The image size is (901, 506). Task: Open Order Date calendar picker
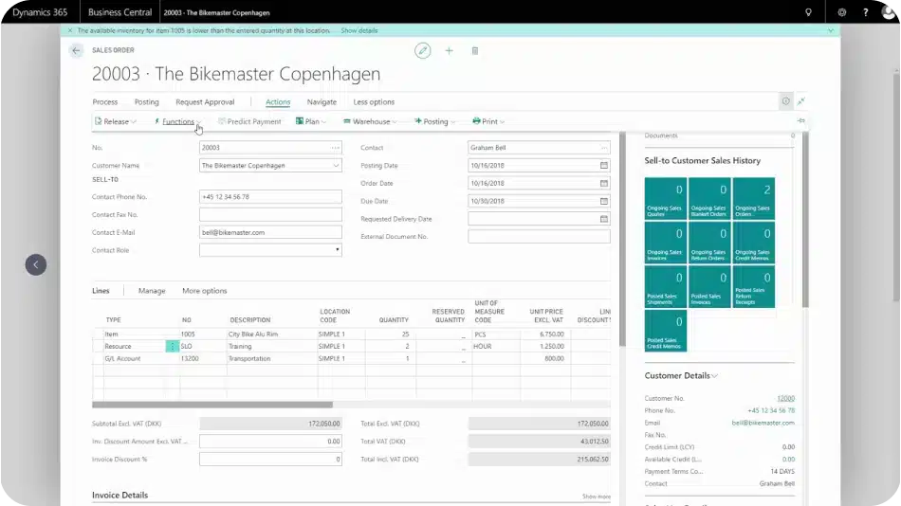(x=604, y=183)
